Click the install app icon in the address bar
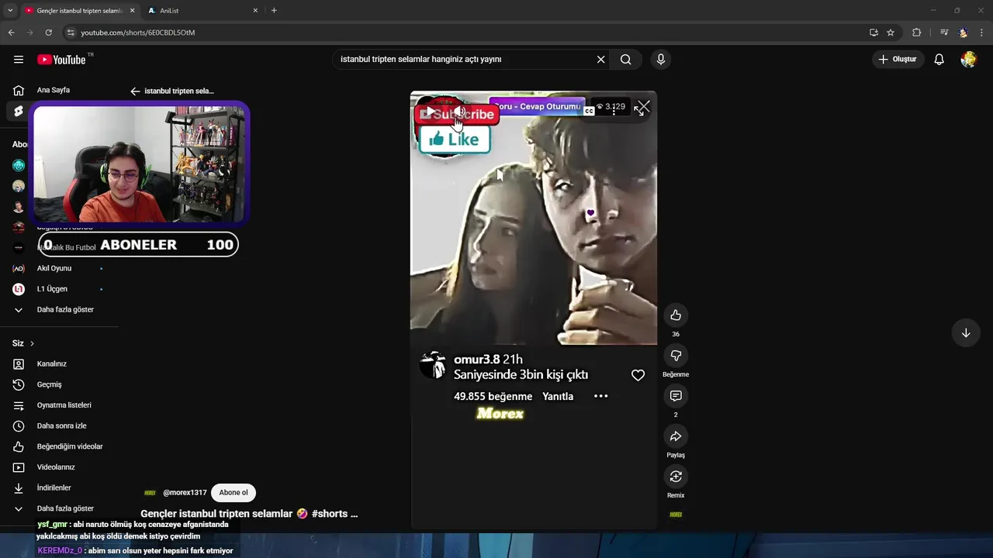The width and height of the screenshot is (993, 558). click(874, 33)
